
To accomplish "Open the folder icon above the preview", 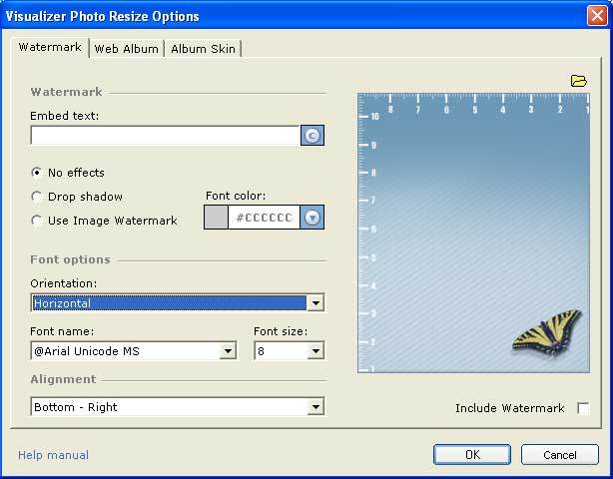I will click(x=579, y=81).
